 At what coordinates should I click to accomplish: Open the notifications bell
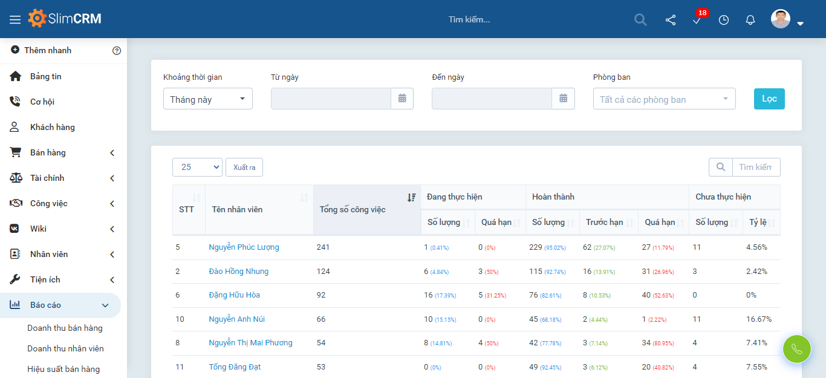click(750, 20)
